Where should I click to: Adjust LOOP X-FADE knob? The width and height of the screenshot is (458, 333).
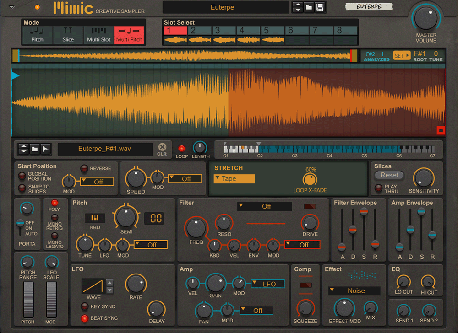click(310, 179)
